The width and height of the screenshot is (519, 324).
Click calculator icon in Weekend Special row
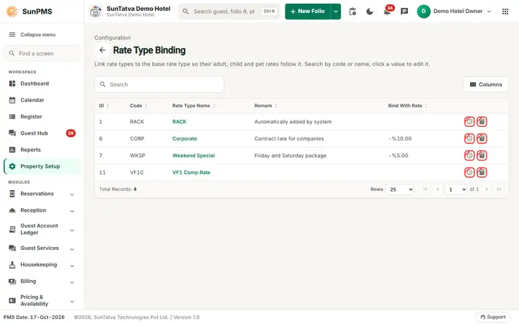pos(482,156)
